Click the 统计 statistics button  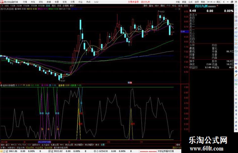[157, 6]
